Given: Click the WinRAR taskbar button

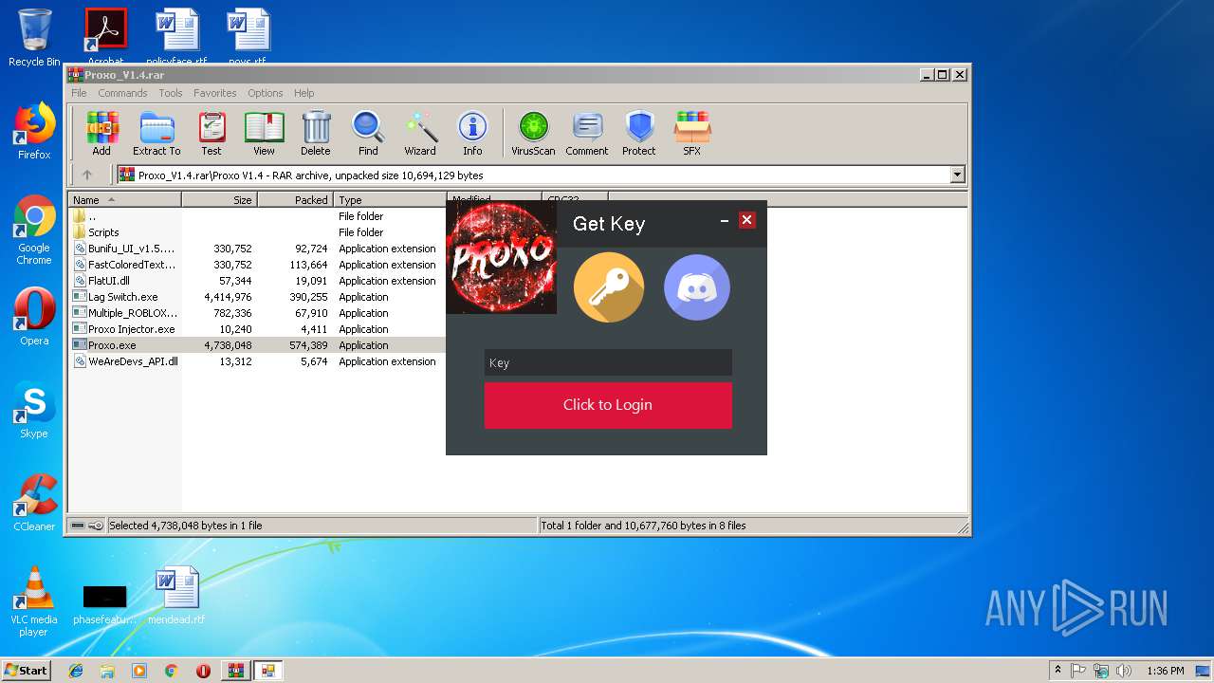Looking at the screenshot, I should pyautogui.click(x=235, y=671).
